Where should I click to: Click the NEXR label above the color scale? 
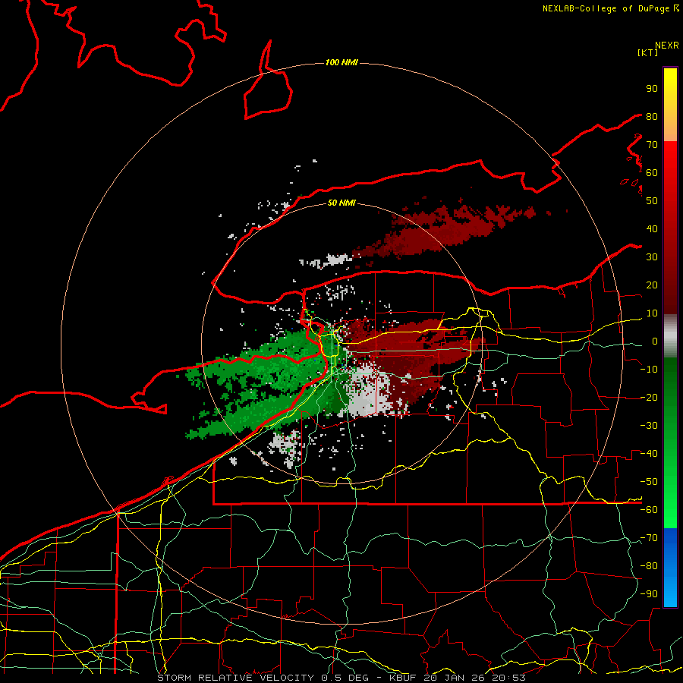click(x=667, y=46)
